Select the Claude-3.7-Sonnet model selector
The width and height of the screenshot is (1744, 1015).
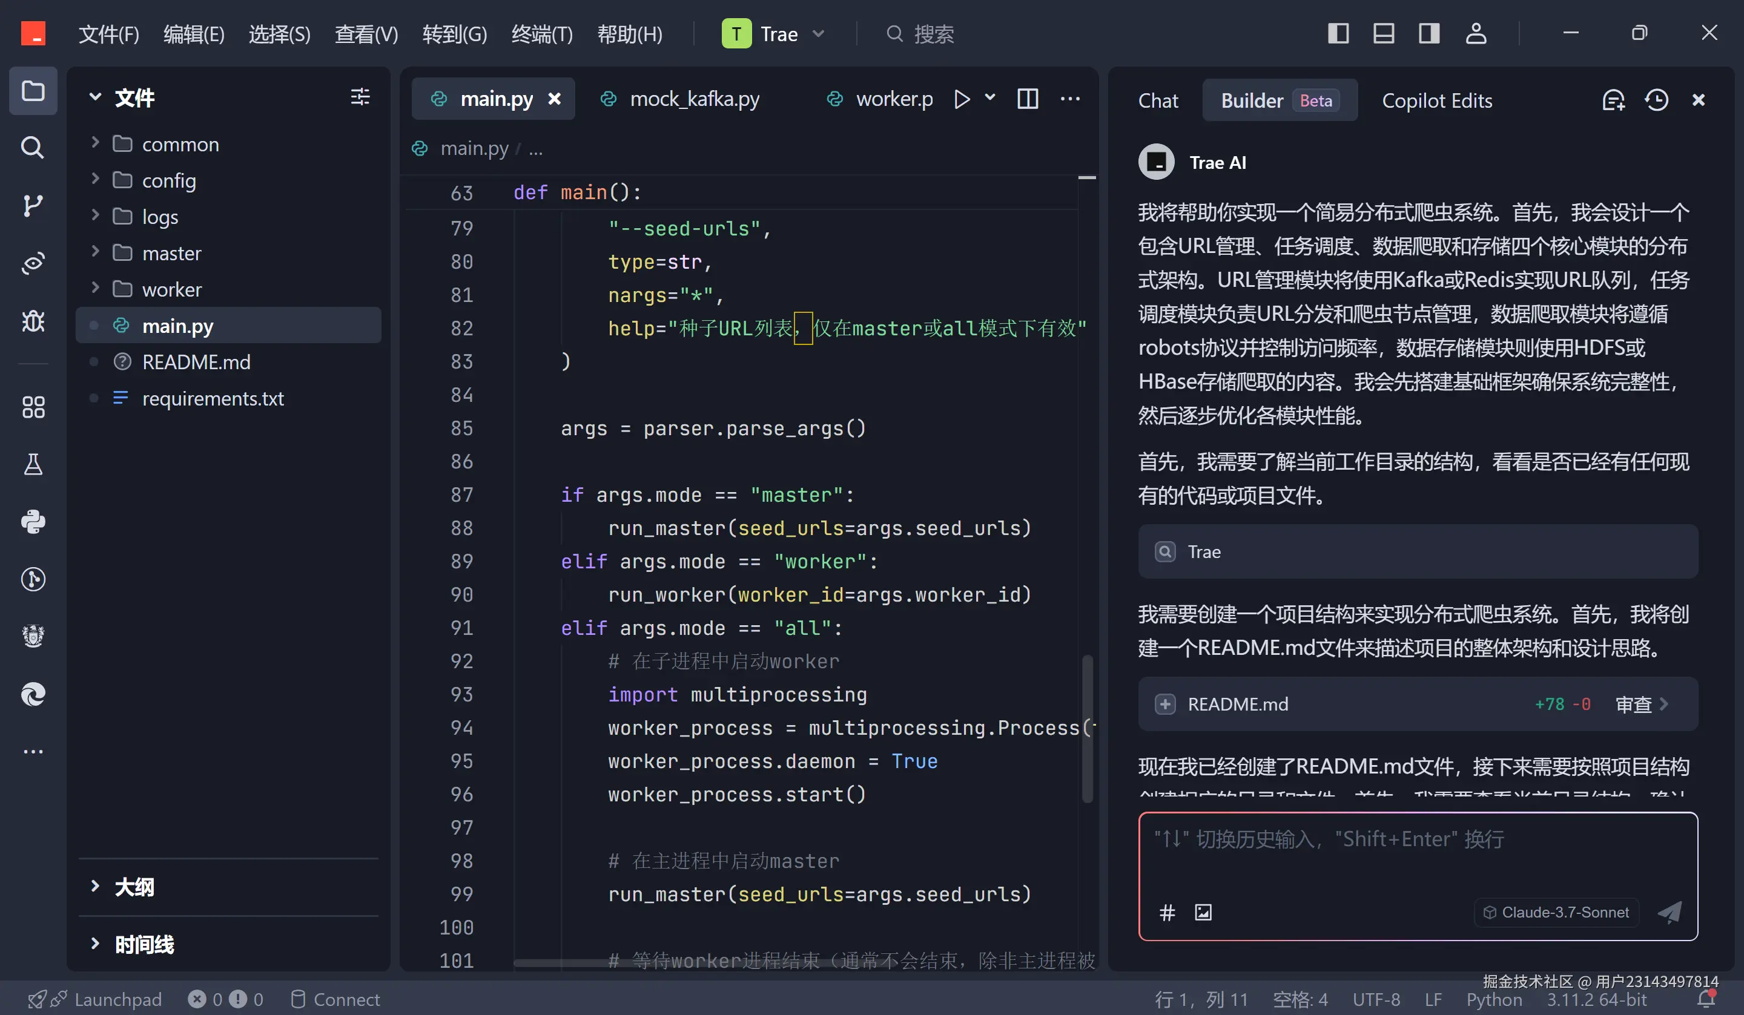[x=1556, y=913]
